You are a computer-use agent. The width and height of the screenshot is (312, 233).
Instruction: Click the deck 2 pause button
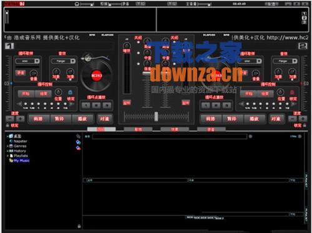tap(232, 119)
